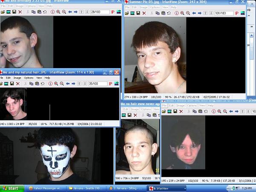Open View menu in natural hair window
Image resolution: width=256 pixels, height=192 pixels.
39,78
